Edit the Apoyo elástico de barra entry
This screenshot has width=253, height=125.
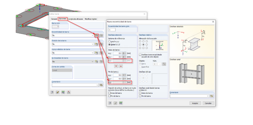coord(101,53)
